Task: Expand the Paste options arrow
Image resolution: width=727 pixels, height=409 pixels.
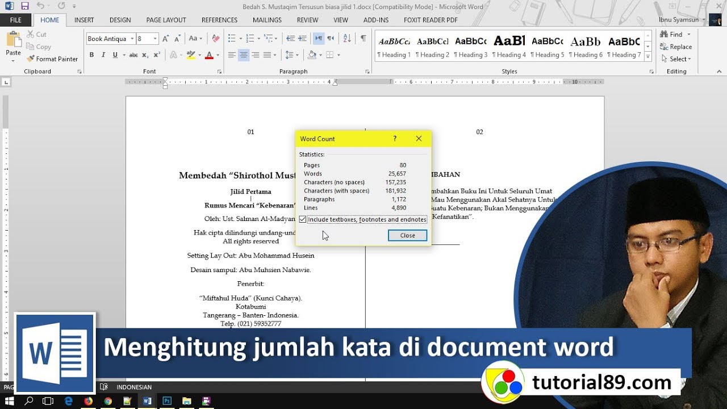Action: point(13,62)
